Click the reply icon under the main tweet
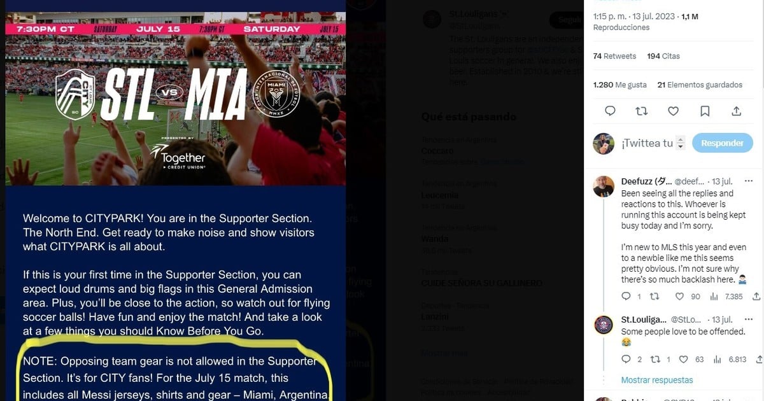The width and height of the screenshot is (764, 401). [x=610, y=111]
